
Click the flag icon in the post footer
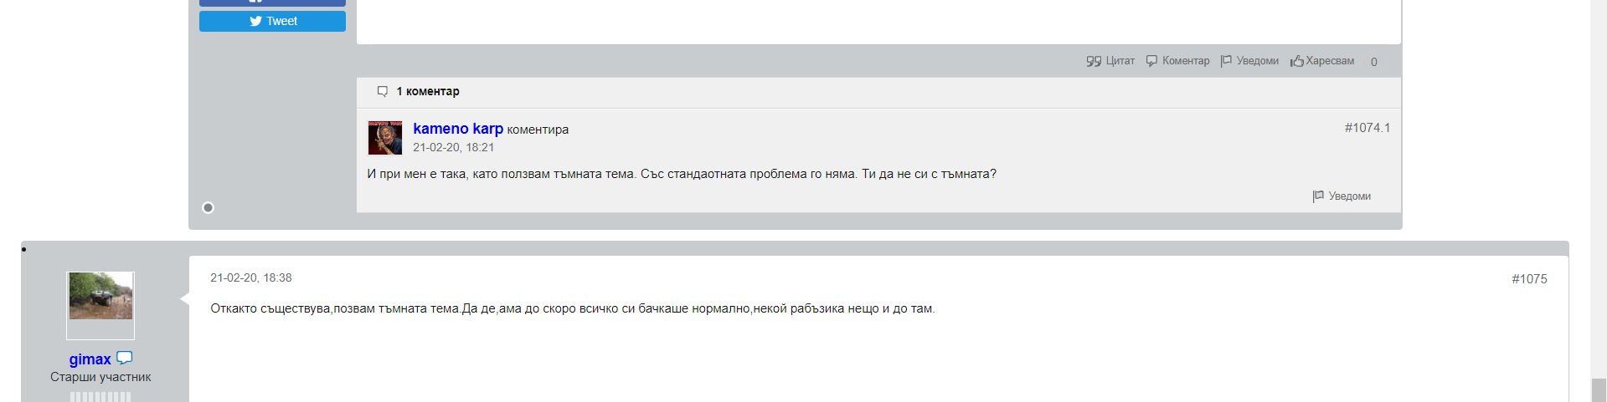(x=1226, y=61)
